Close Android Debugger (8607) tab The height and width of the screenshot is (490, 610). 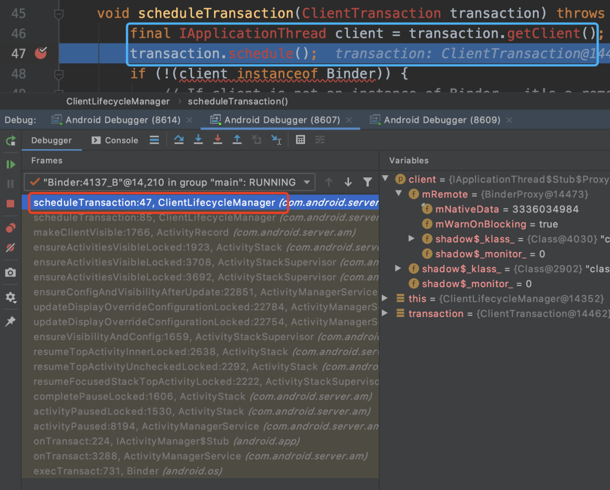(350, 120)
